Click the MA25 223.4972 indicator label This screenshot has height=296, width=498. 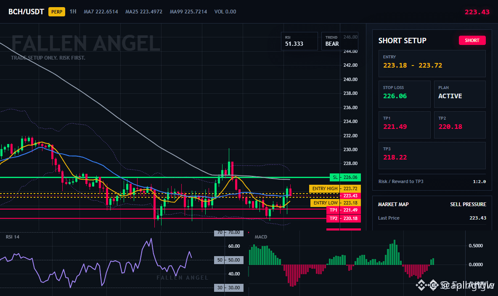(143, 12)
